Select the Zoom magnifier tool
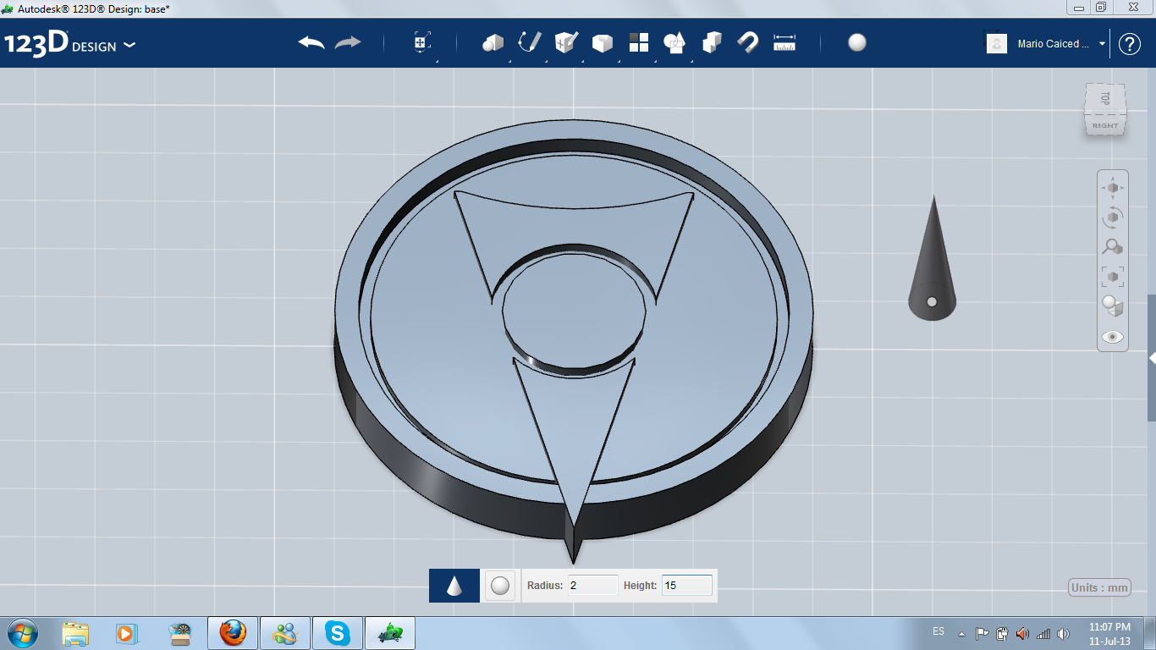 [1112, 247]
